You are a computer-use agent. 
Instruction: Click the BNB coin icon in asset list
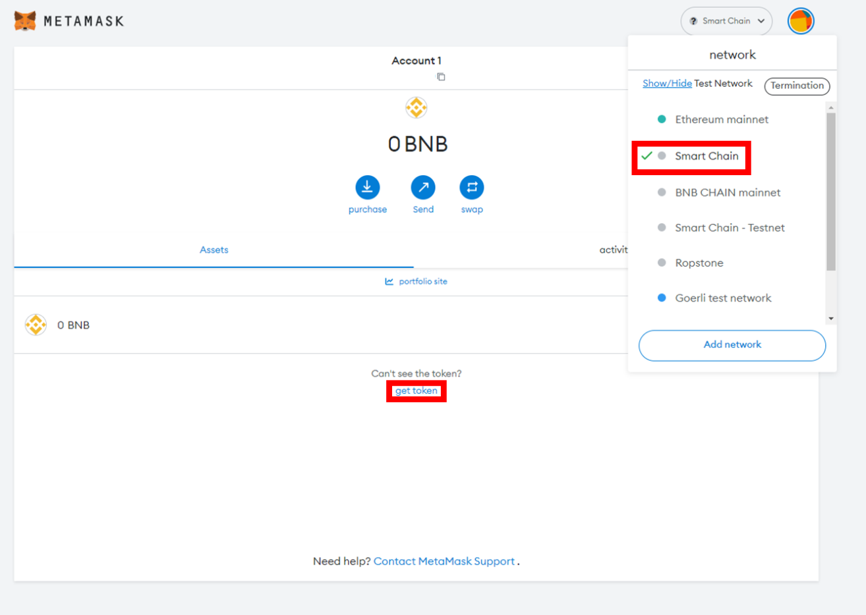[36, 325]
